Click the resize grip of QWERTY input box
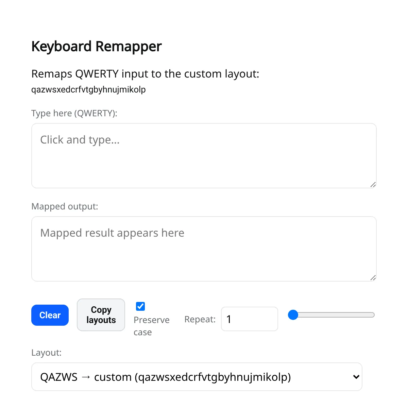408x408 pixels. (373, 185)
